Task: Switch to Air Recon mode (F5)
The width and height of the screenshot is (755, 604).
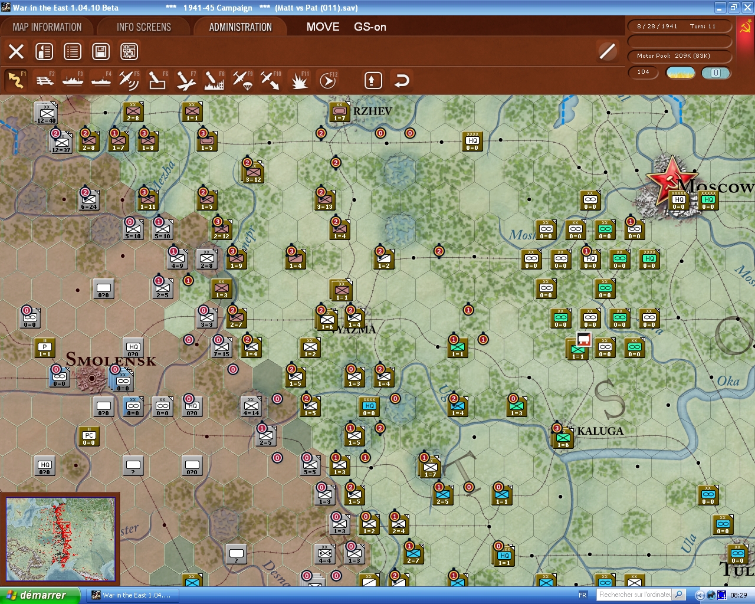Action: 129,80
